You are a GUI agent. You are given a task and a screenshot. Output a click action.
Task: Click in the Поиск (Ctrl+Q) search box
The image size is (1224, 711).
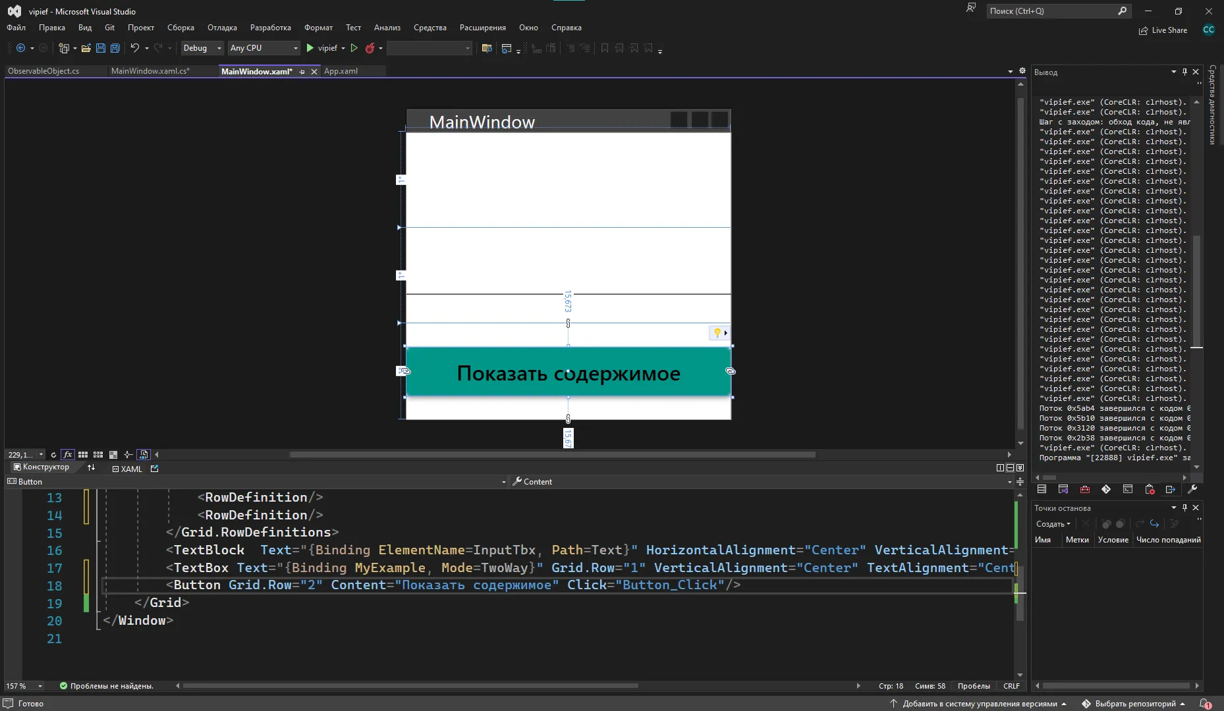1052,11
